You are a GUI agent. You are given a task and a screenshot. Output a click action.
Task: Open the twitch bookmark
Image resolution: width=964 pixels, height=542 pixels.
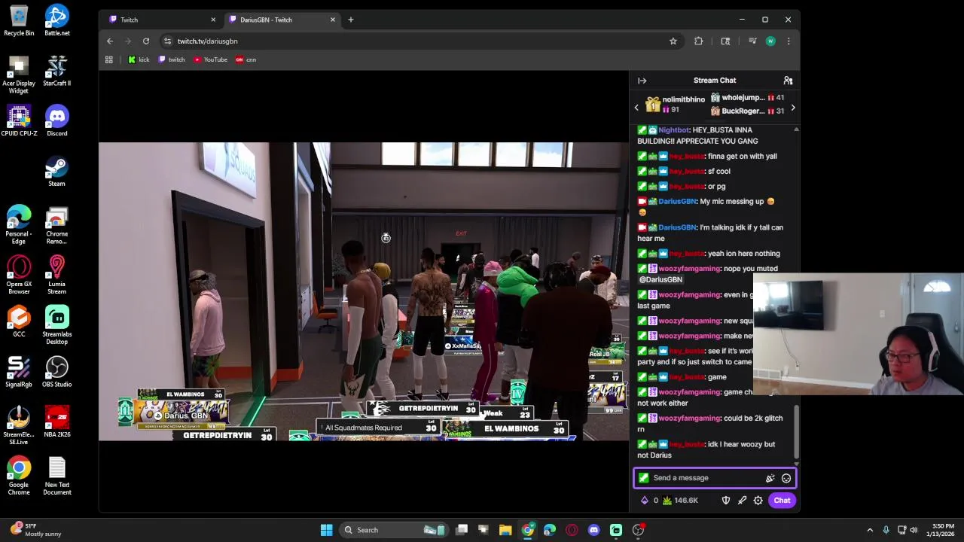pos(172,59)
